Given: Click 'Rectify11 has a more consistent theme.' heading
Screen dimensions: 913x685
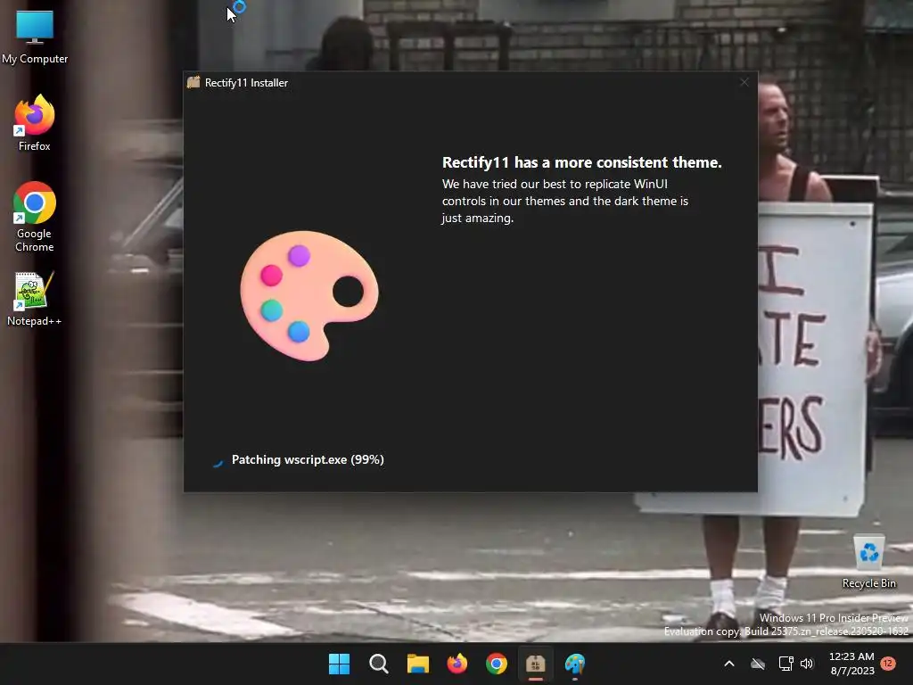Looking at the screenshot, I should (x=581, y=162).
